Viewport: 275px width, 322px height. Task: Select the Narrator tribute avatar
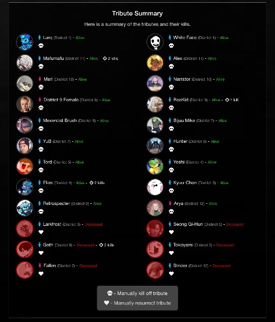[x=155, y=84]
